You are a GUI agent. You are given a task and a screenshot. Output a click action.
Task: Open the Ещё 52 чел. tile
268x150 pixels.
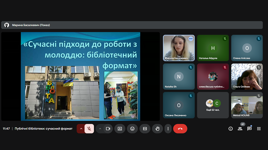(x=213, y=105)
